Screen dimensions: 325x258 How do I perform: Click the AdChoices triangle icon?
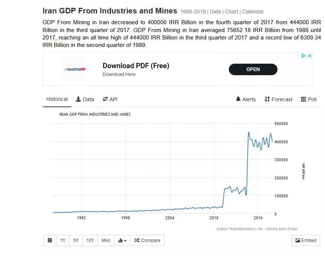303,56
